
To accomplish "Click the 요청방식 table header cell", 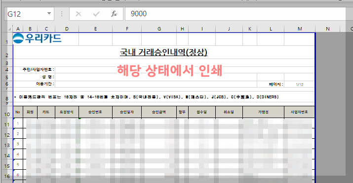I will (x=67, y=112).
